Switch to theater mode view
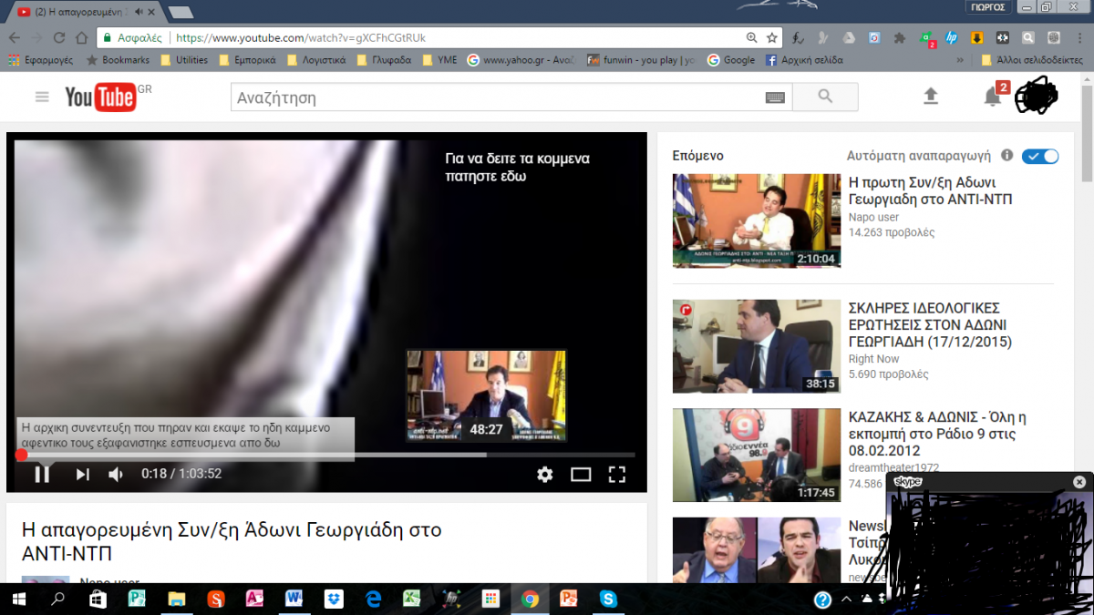This screenshot has width=1094, height=615. tap(581, 474)
